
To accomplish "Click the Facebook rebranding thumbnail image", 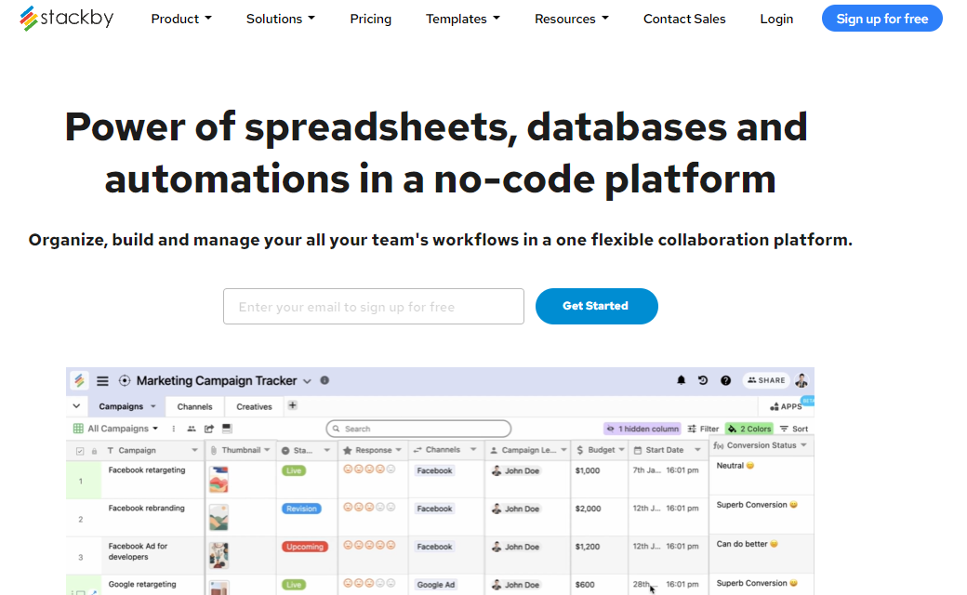I will point(219,517).
